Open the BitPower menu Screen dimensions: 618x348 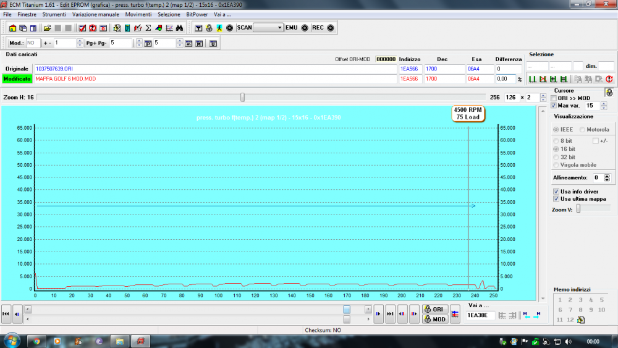(x=197, y=14)
